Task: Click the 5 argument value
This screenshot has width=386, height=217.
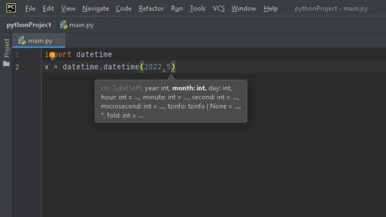Action: click(169, 67)
